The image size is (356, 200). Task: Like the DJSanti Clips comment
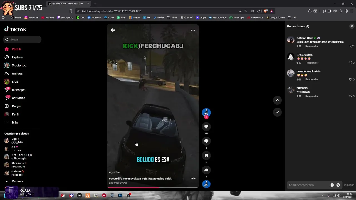coord(351,46)
